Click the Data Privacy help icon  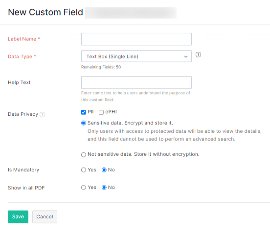(x=42, y=114)
